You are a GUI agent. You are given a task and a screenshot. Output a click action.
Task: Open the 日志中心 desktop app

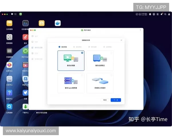pos(9,79)
